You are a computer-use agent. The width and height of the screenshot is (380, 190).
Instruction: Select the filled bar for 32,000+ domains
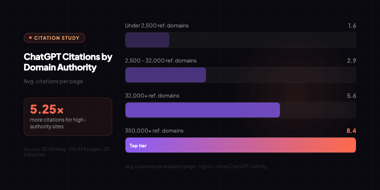click(203, 110)
